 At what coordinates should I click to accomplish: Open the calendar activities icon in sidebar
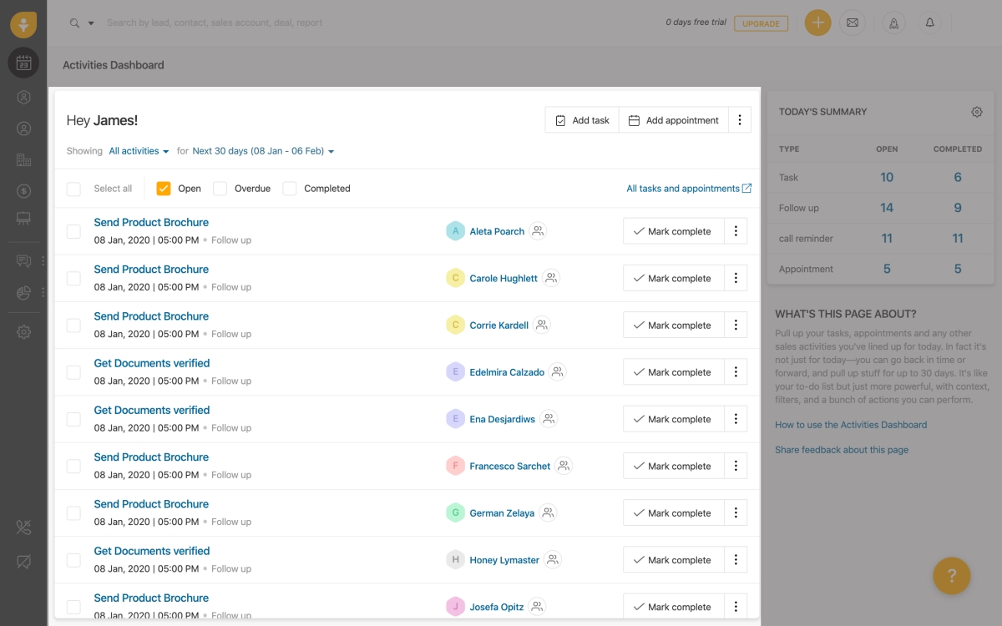pyautogui.click(x=23, y=63)
